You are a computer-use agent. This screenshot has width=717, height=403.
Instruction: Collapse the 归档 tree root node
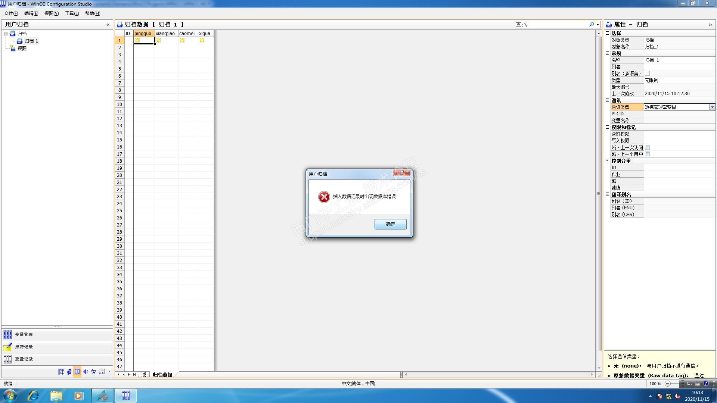point(6,34)
